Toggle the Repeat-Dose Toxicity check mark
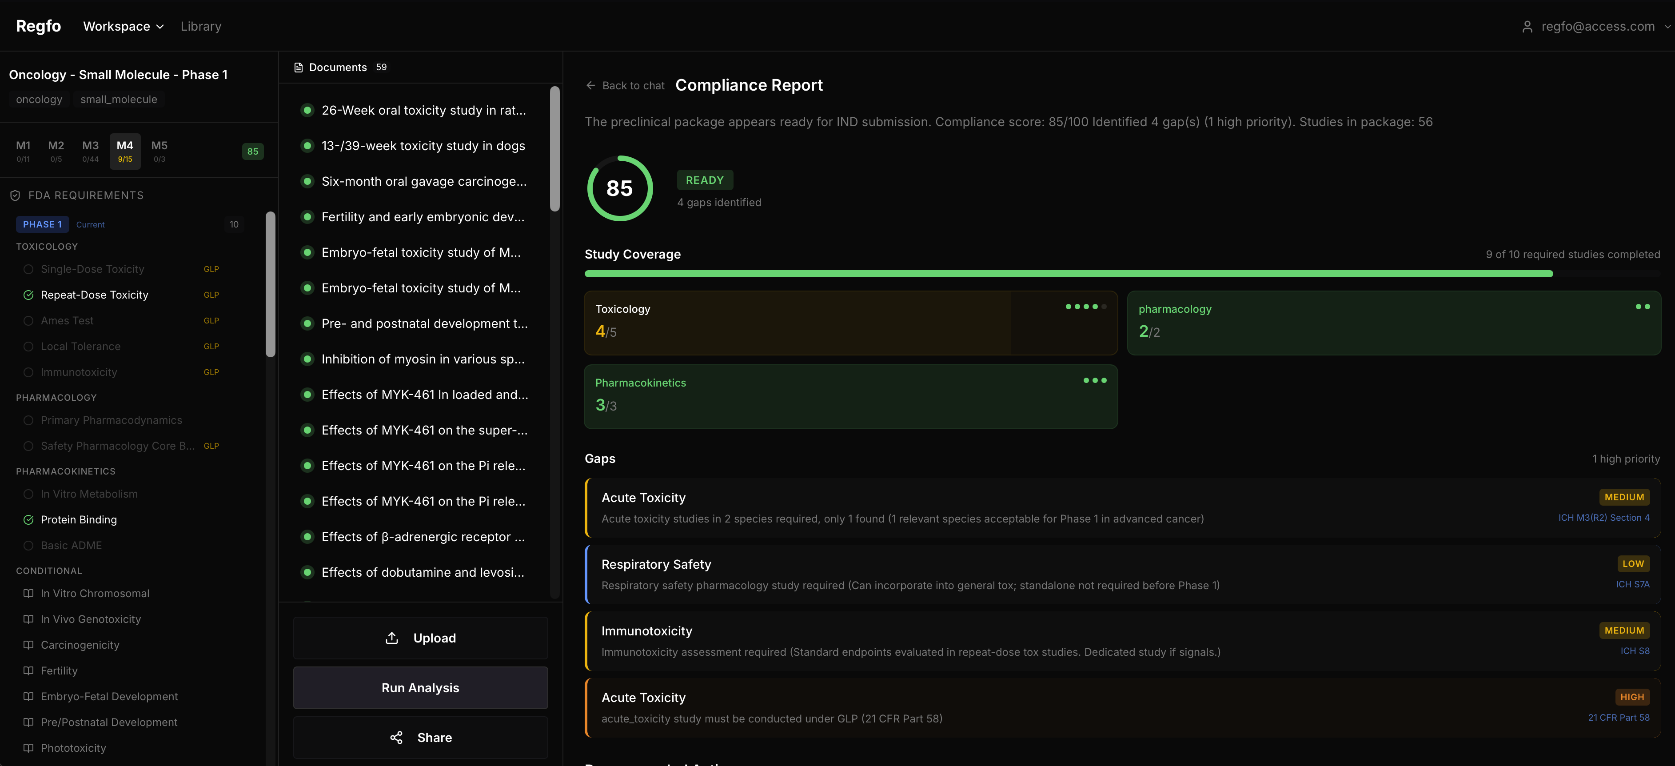The width and height of the screenshot is (1675, 766). point(28,295)
